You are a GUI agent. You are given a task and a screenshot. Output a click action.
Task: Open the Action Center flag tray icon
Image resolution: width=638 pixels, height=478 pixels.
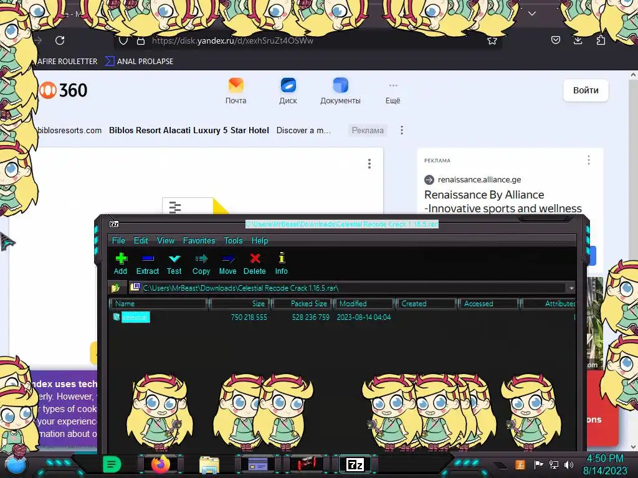tap(539, 464)
